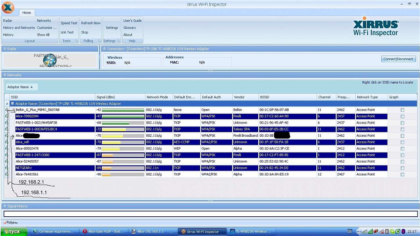Open the Polling group dialog launcher
Viewport: 420px width, 236px height.
(x=99, y=41)
